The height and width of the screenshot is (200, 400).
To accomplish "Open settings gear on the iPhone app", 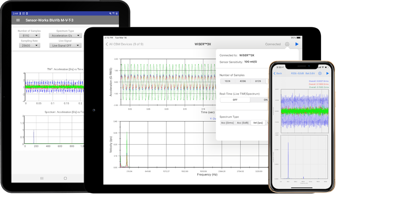I will point(320,73).
